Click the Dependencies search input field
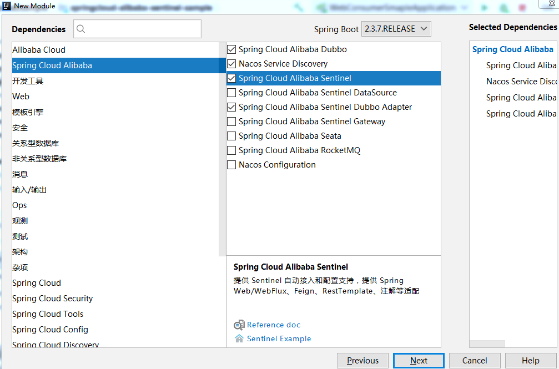The image size is (559, 369). pyautogui.click(x=137, y=29)
